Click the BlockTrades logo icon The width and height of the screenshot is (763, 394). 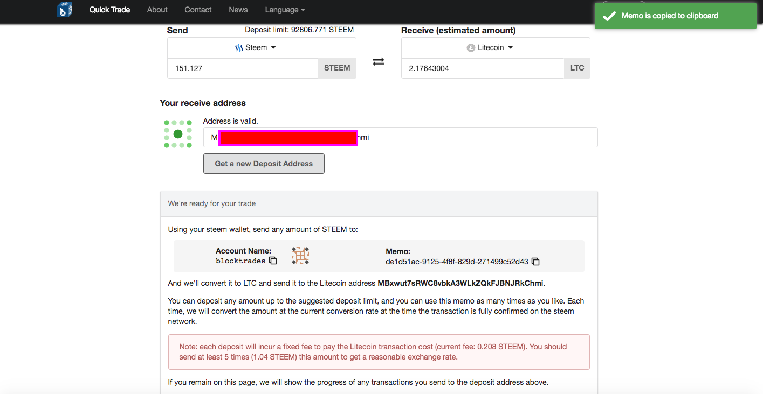(x=65, y=10)
